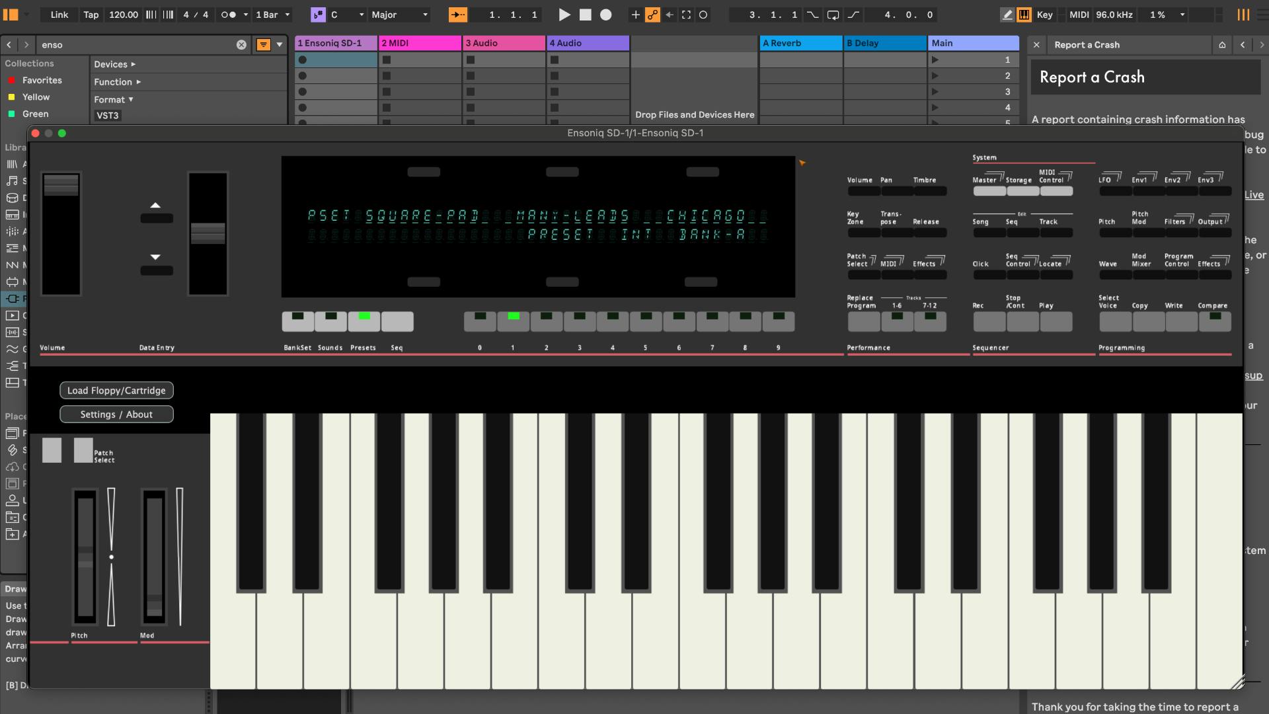Click the Prepare Scene for New Recording plus
This screenshot has width=1269, height=714.
pos(635,15)
